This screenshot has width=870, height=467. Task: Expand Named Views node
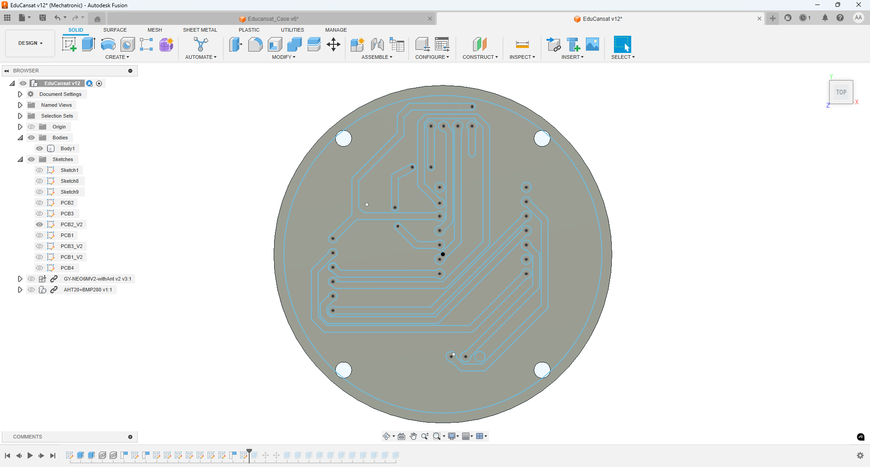click(20, 105)
